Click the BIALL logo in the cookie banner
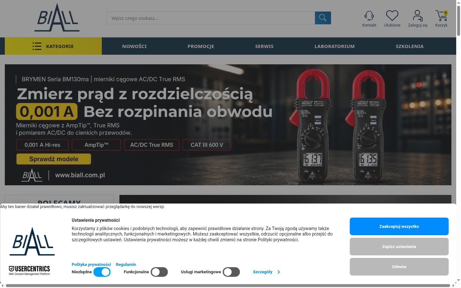Image resolution: width=461 pixels, height=288 pixels. point(32,242)
